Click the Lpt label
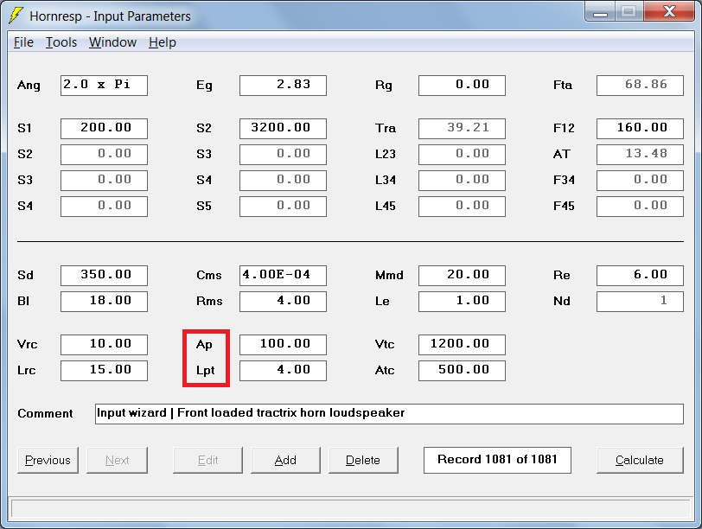Viewport: 702px width, 529px height. [x=206, y=371]
